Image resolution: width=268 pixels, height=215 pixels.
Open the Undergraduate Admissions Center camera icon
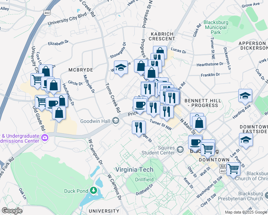[x=45, y=137]
